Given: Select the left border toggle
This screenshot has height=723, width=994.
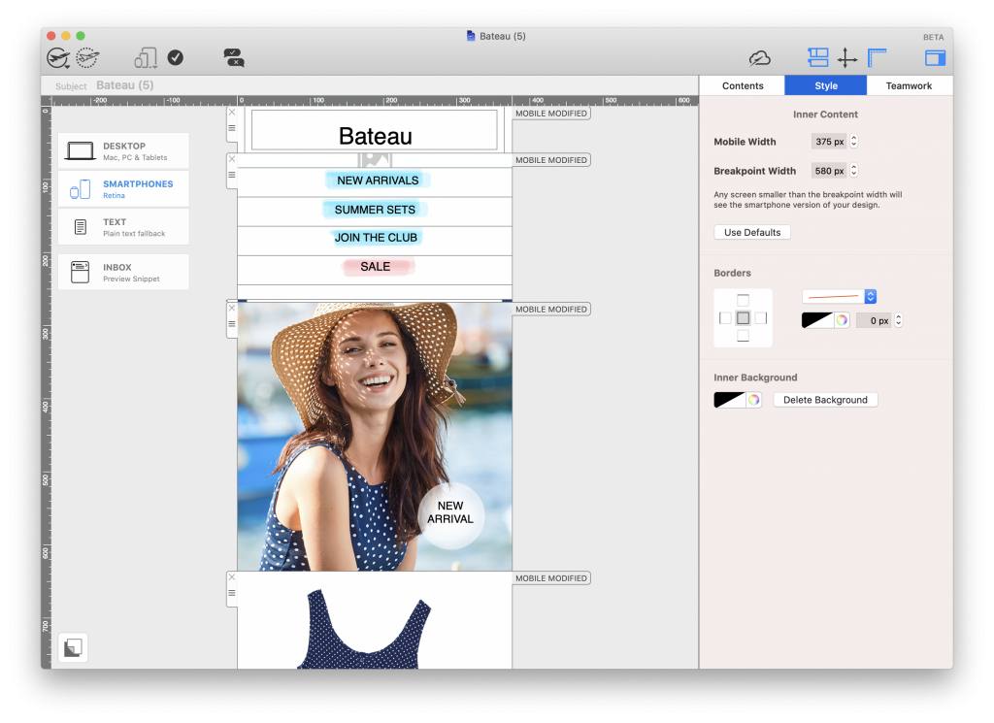Looking at the screenshot, I should 725,318.
